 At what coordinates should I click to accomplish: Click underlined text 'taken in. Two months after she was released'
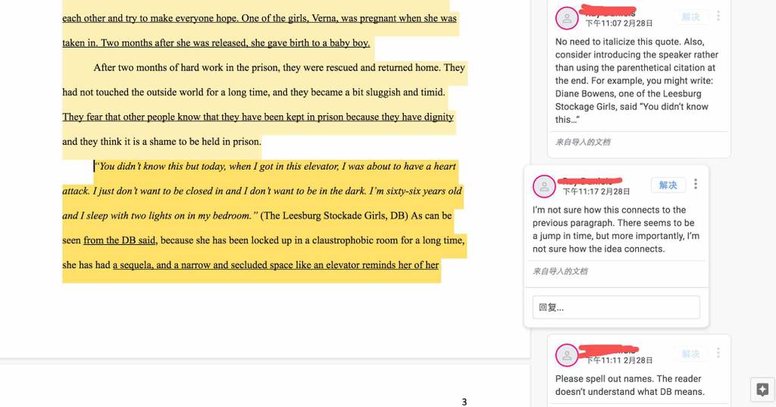tap(216, 43)
